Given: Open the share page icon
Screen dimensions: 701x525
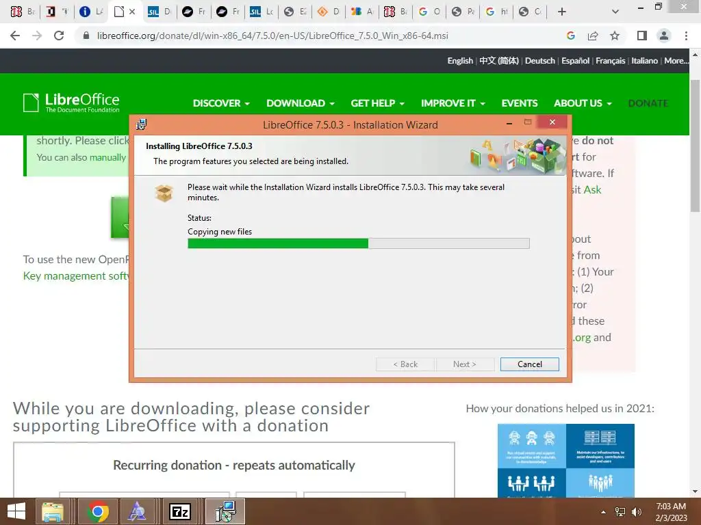Looking at the screenshot, I should click(593, 36).
